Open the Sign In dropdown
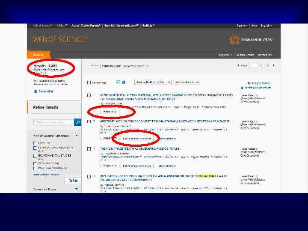Screen dimensions: 308x231 pos(242,26)
